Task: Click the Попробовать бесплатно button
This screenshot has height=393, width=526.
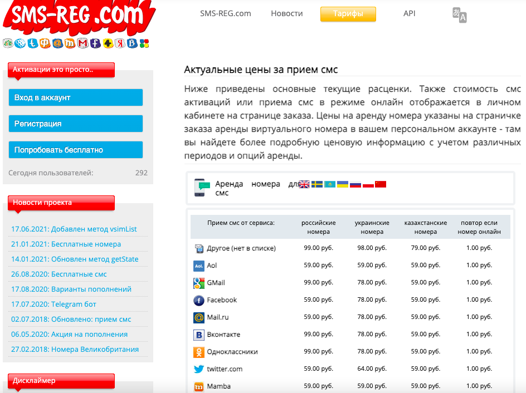Action: [x=76, y=150]
